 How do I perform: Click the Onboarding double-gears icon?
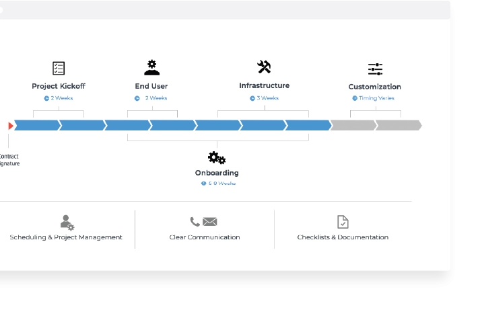(217, 158)
